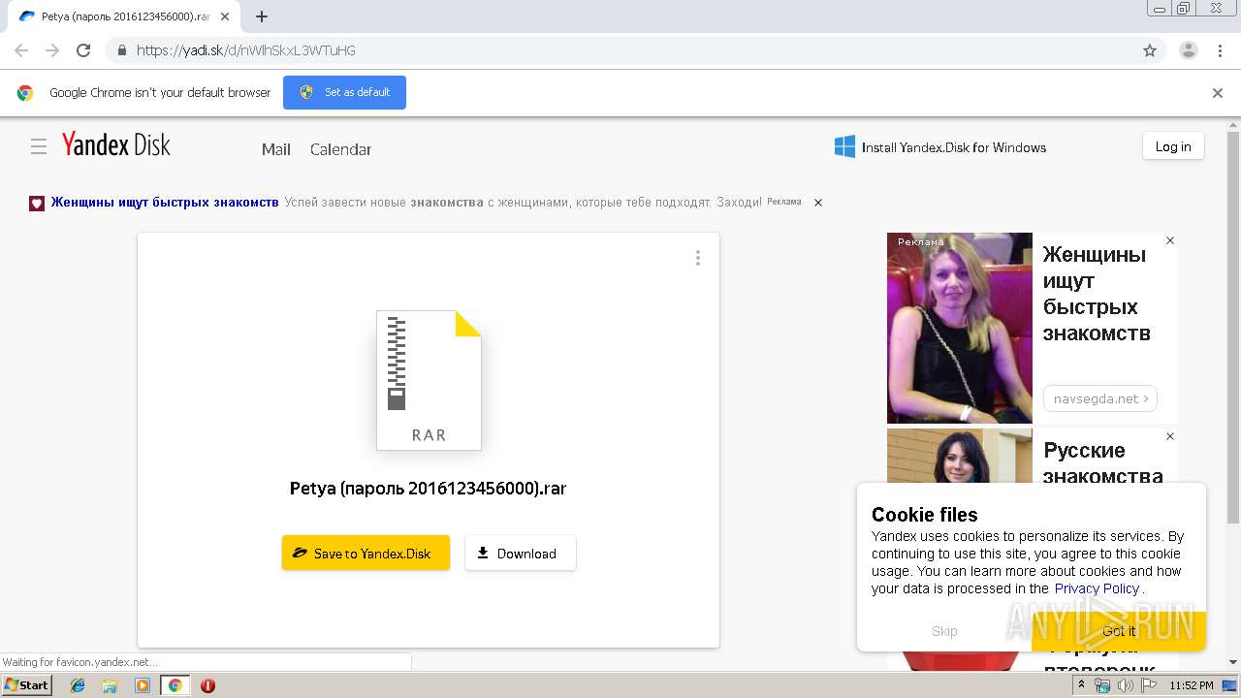Open the Calendar link
The height and width of the screenshot is (698, 1241).
340,149
